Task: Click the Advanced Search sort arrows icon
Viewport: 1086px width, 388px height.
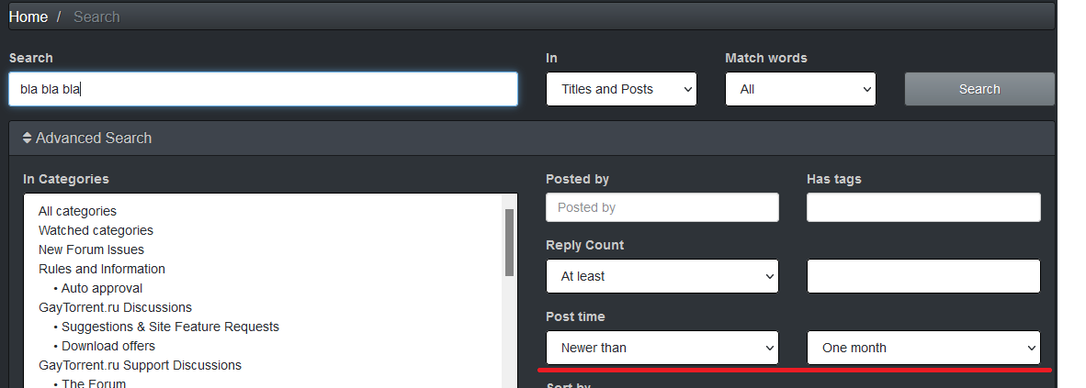Action: (28, 139)
